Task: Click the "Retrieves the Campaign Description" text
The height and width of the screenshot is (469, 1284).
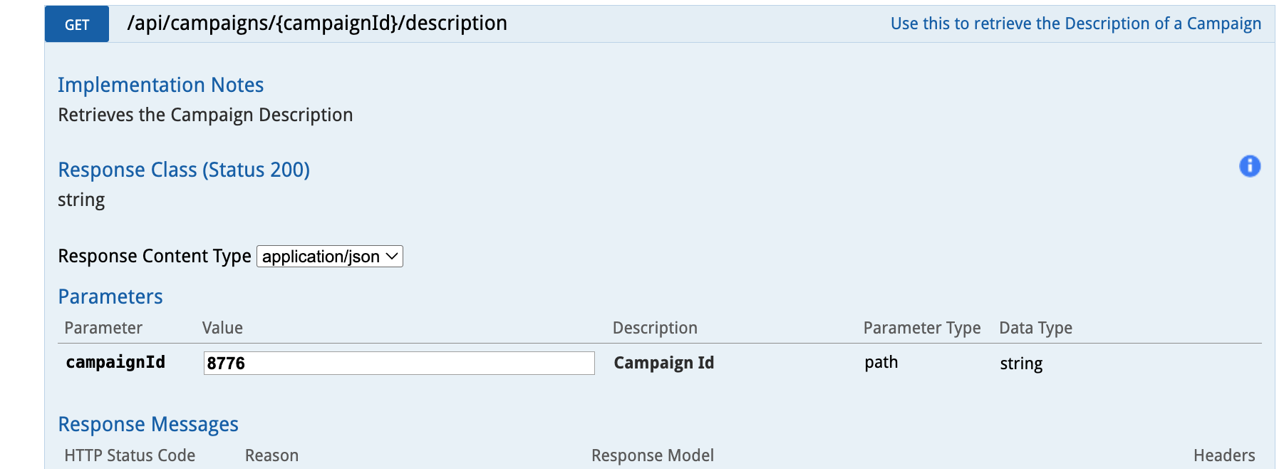Action: pyautogui.click(x=205, y=115)
